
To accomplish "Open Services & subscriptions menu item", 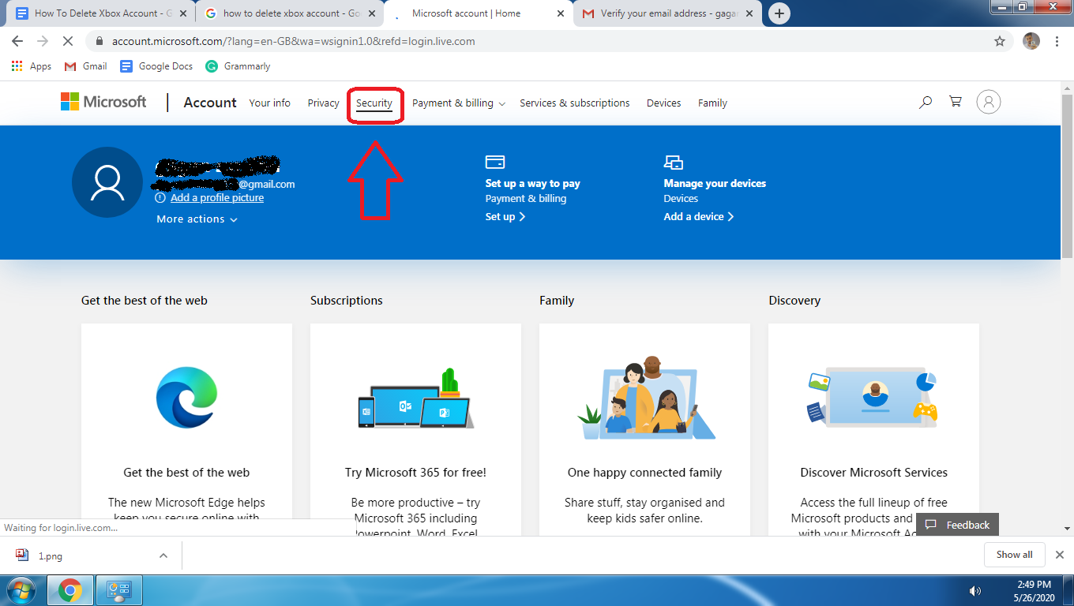I will point(575,103).
